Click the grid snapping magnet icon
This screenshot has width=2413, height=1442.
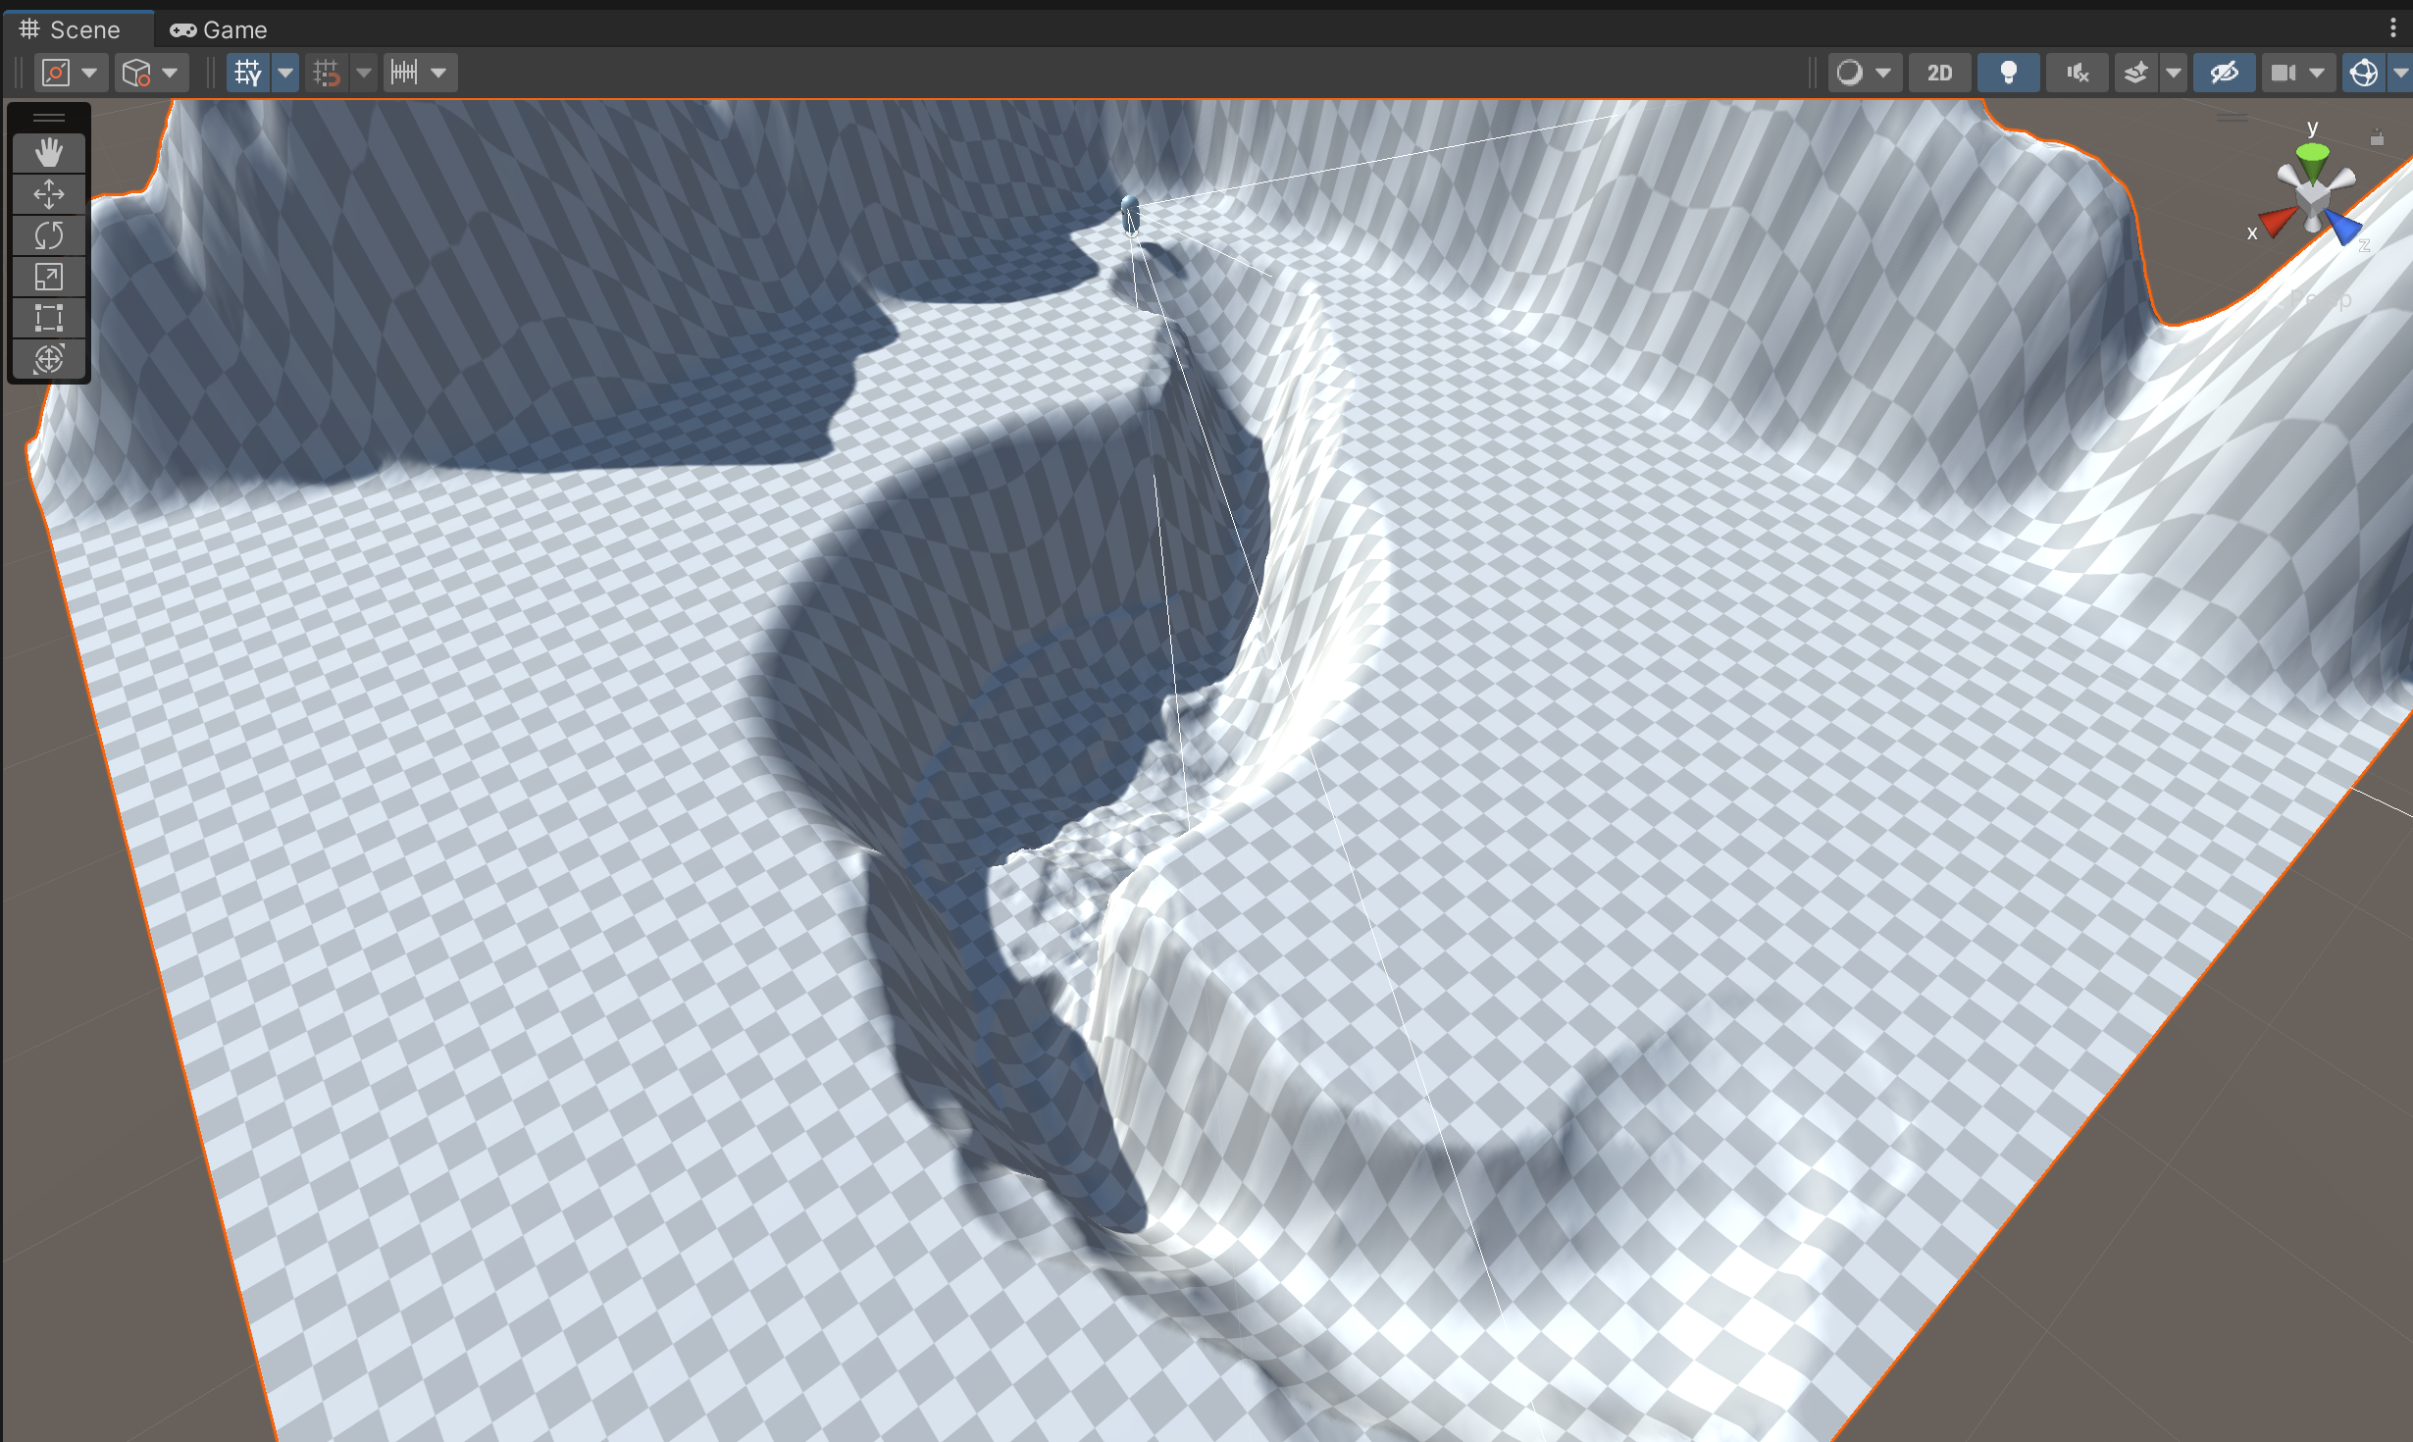pos(327,73)
